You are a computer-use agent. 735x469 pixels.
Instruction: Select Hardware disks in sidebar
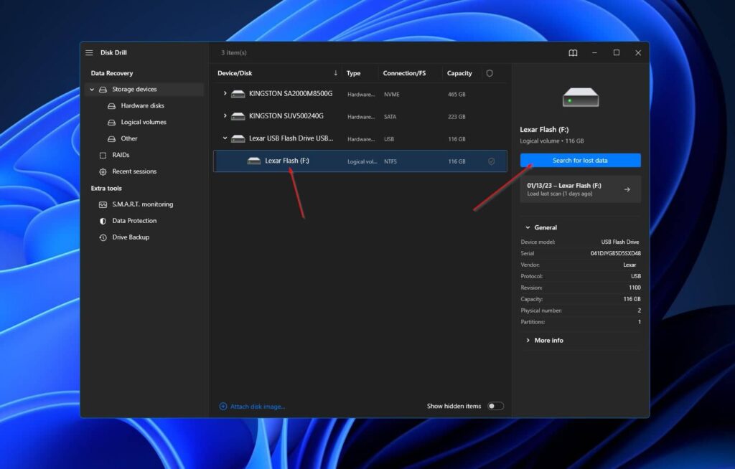[x=142, y=105]
